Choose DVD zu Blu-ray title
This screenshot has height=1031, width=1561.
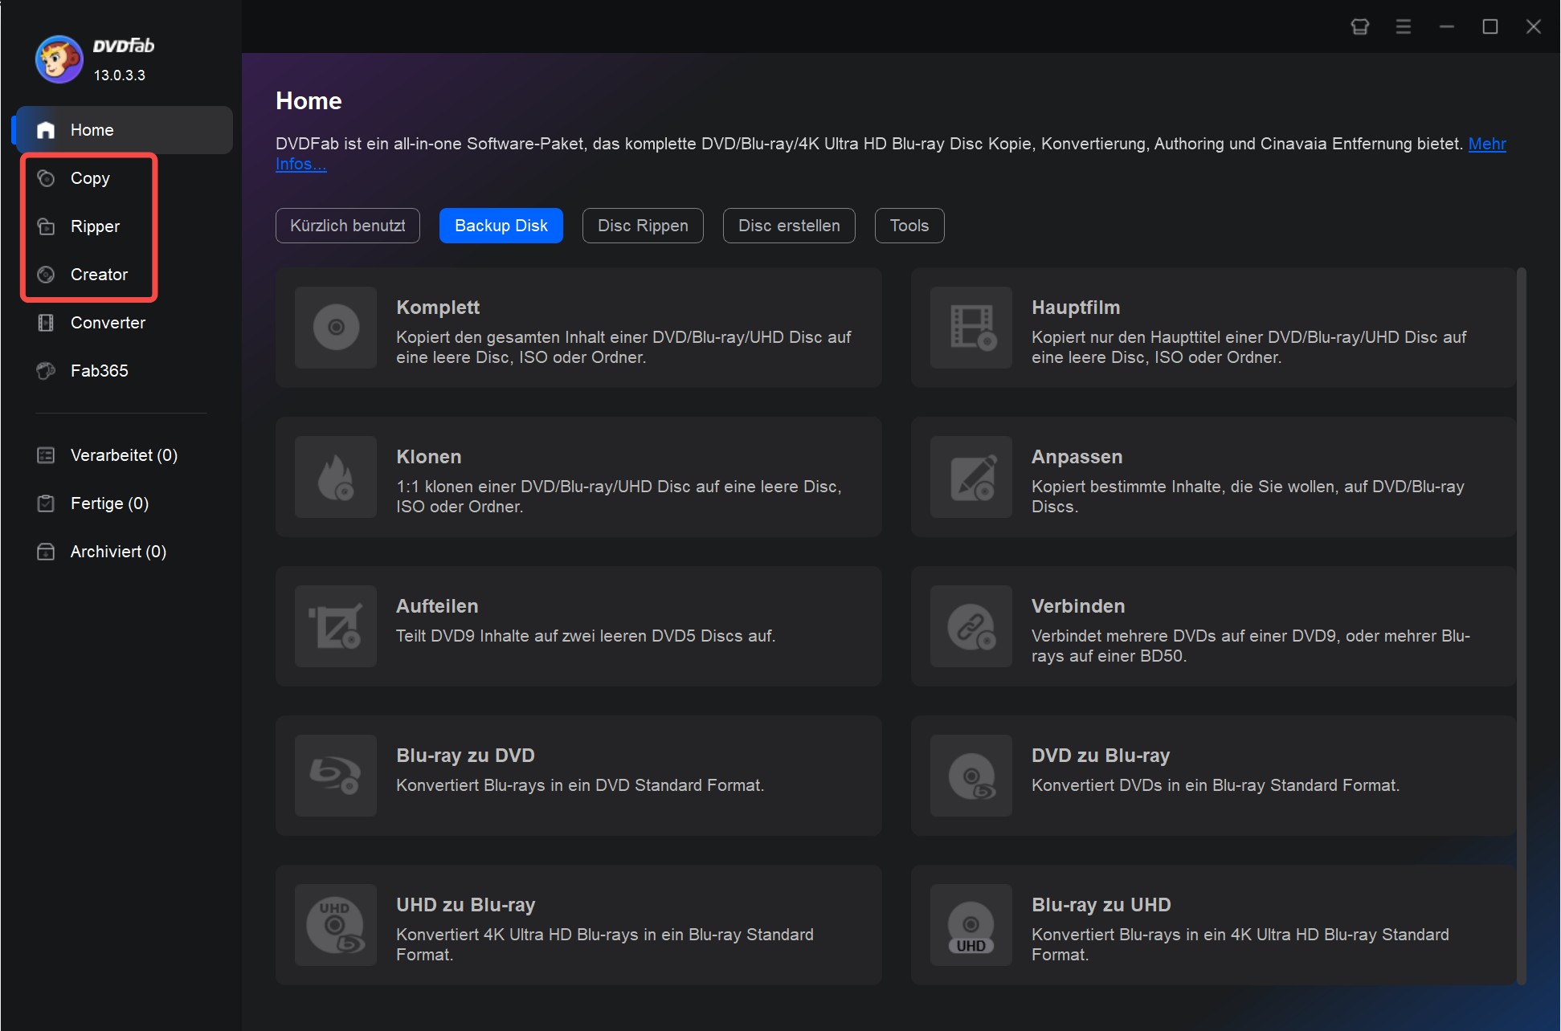pos(1101,756)
